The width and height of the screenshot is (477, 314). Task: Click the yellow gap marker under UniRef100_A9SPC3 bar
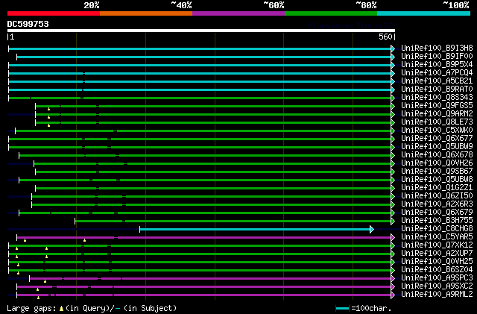(45, 281)
